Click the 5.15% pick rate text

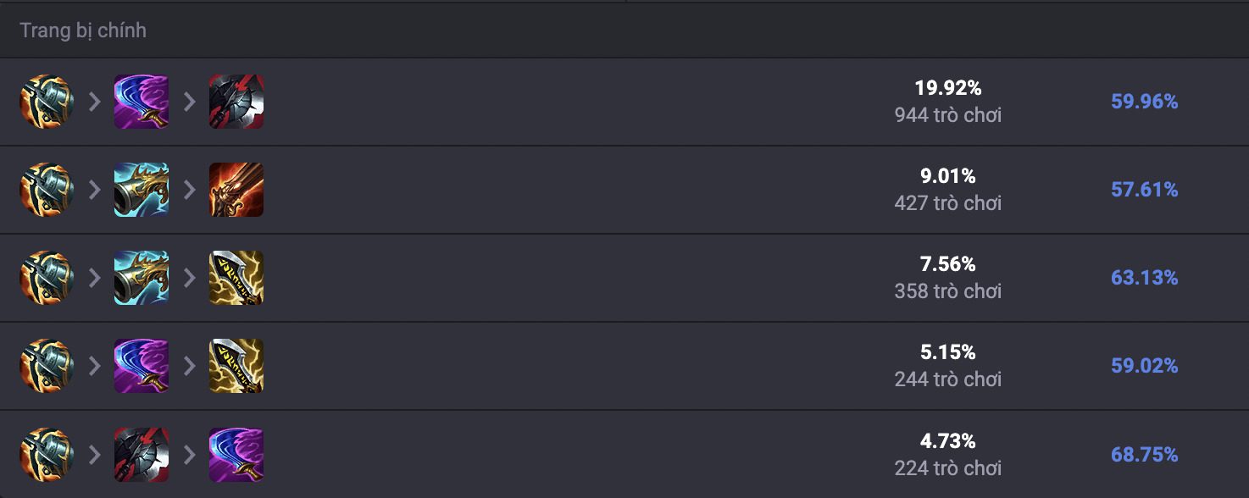tap(948, 351)
